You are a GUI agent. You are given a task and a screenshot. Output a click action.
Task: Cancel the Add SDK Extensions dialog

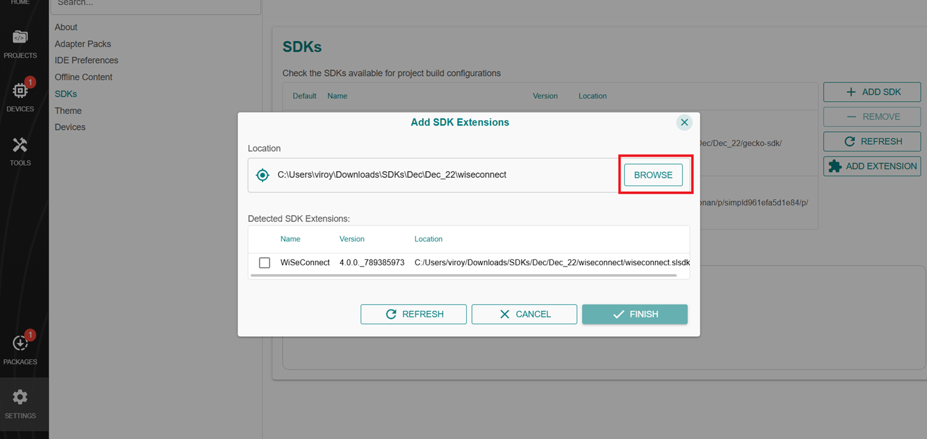pyautogui.click(x=524, y=314)
